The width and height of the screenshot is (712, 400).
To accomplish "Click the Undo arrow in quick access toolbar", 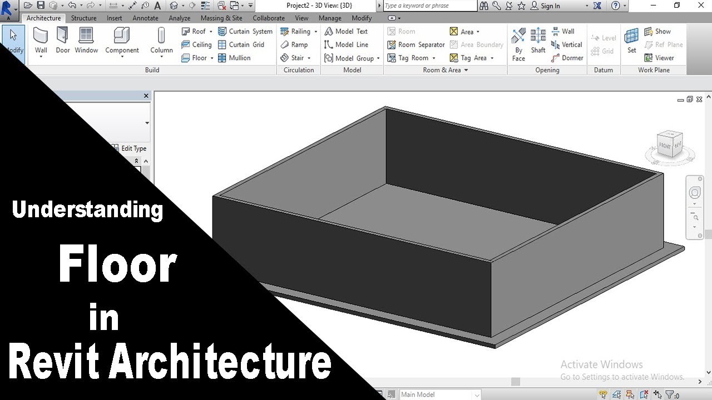I will click(x=72, y=6).
